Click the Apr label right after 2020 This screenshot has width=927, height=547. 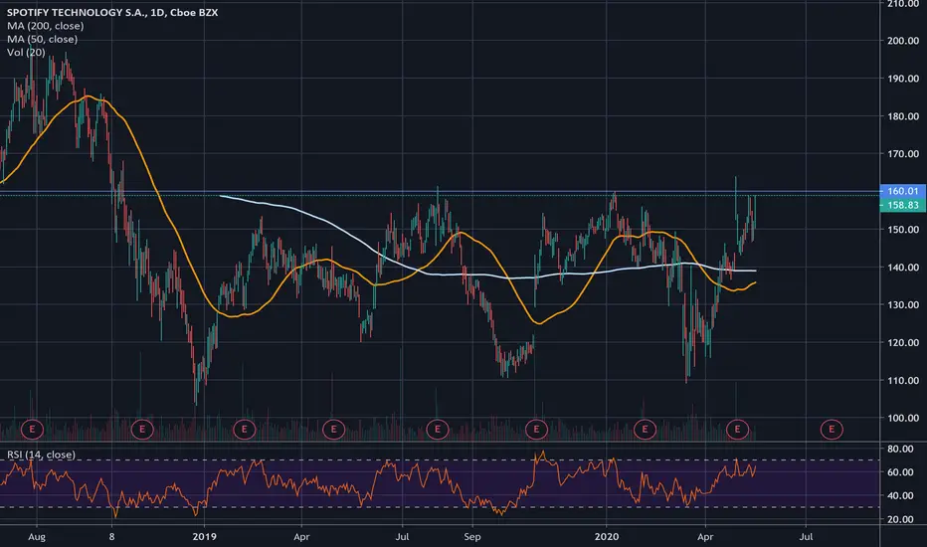(705, 537)
